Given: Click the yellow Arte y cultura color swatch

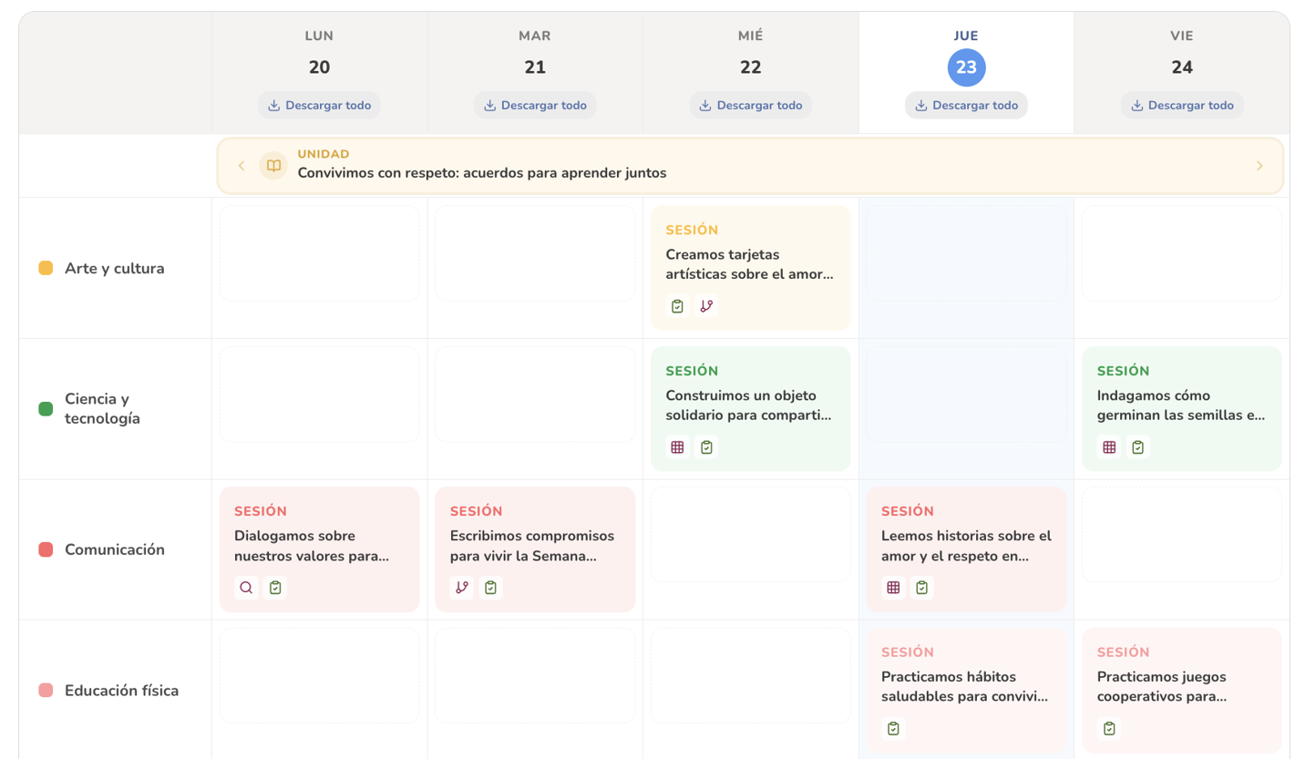Looking at the screenshot, I should point(46,269).
